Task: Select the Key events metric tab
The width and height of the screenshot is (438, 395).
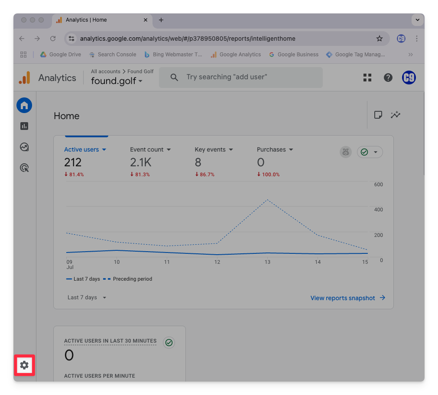Action: 214,149
